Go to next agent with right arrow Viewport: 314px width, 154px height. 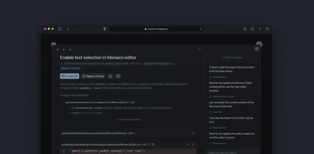(70, 49)
